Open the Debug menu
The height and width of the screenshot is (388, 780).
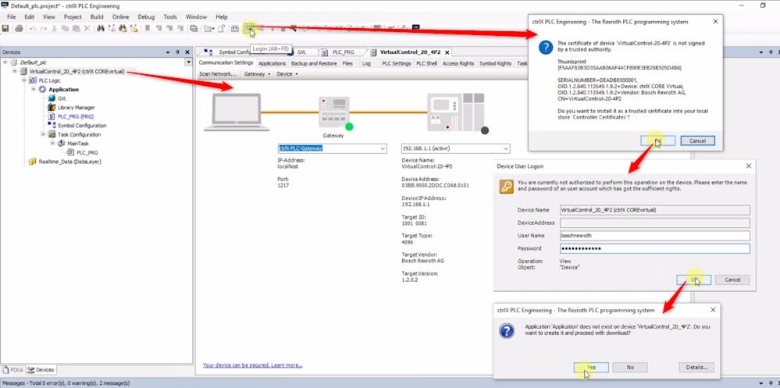146,17
